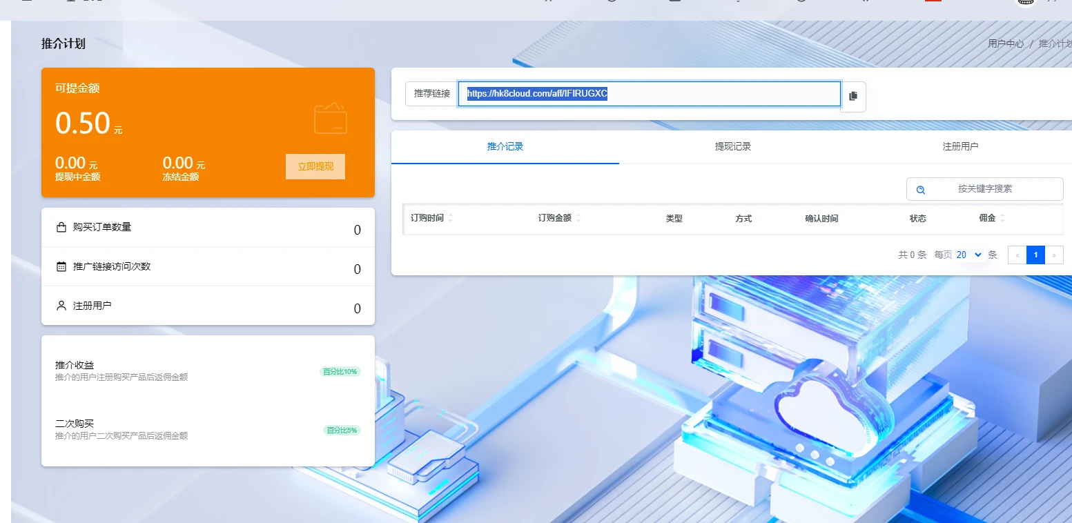Go to the previous page with « button
Viewport: 1072px width, 523px height.
[x=1017, y=255]
